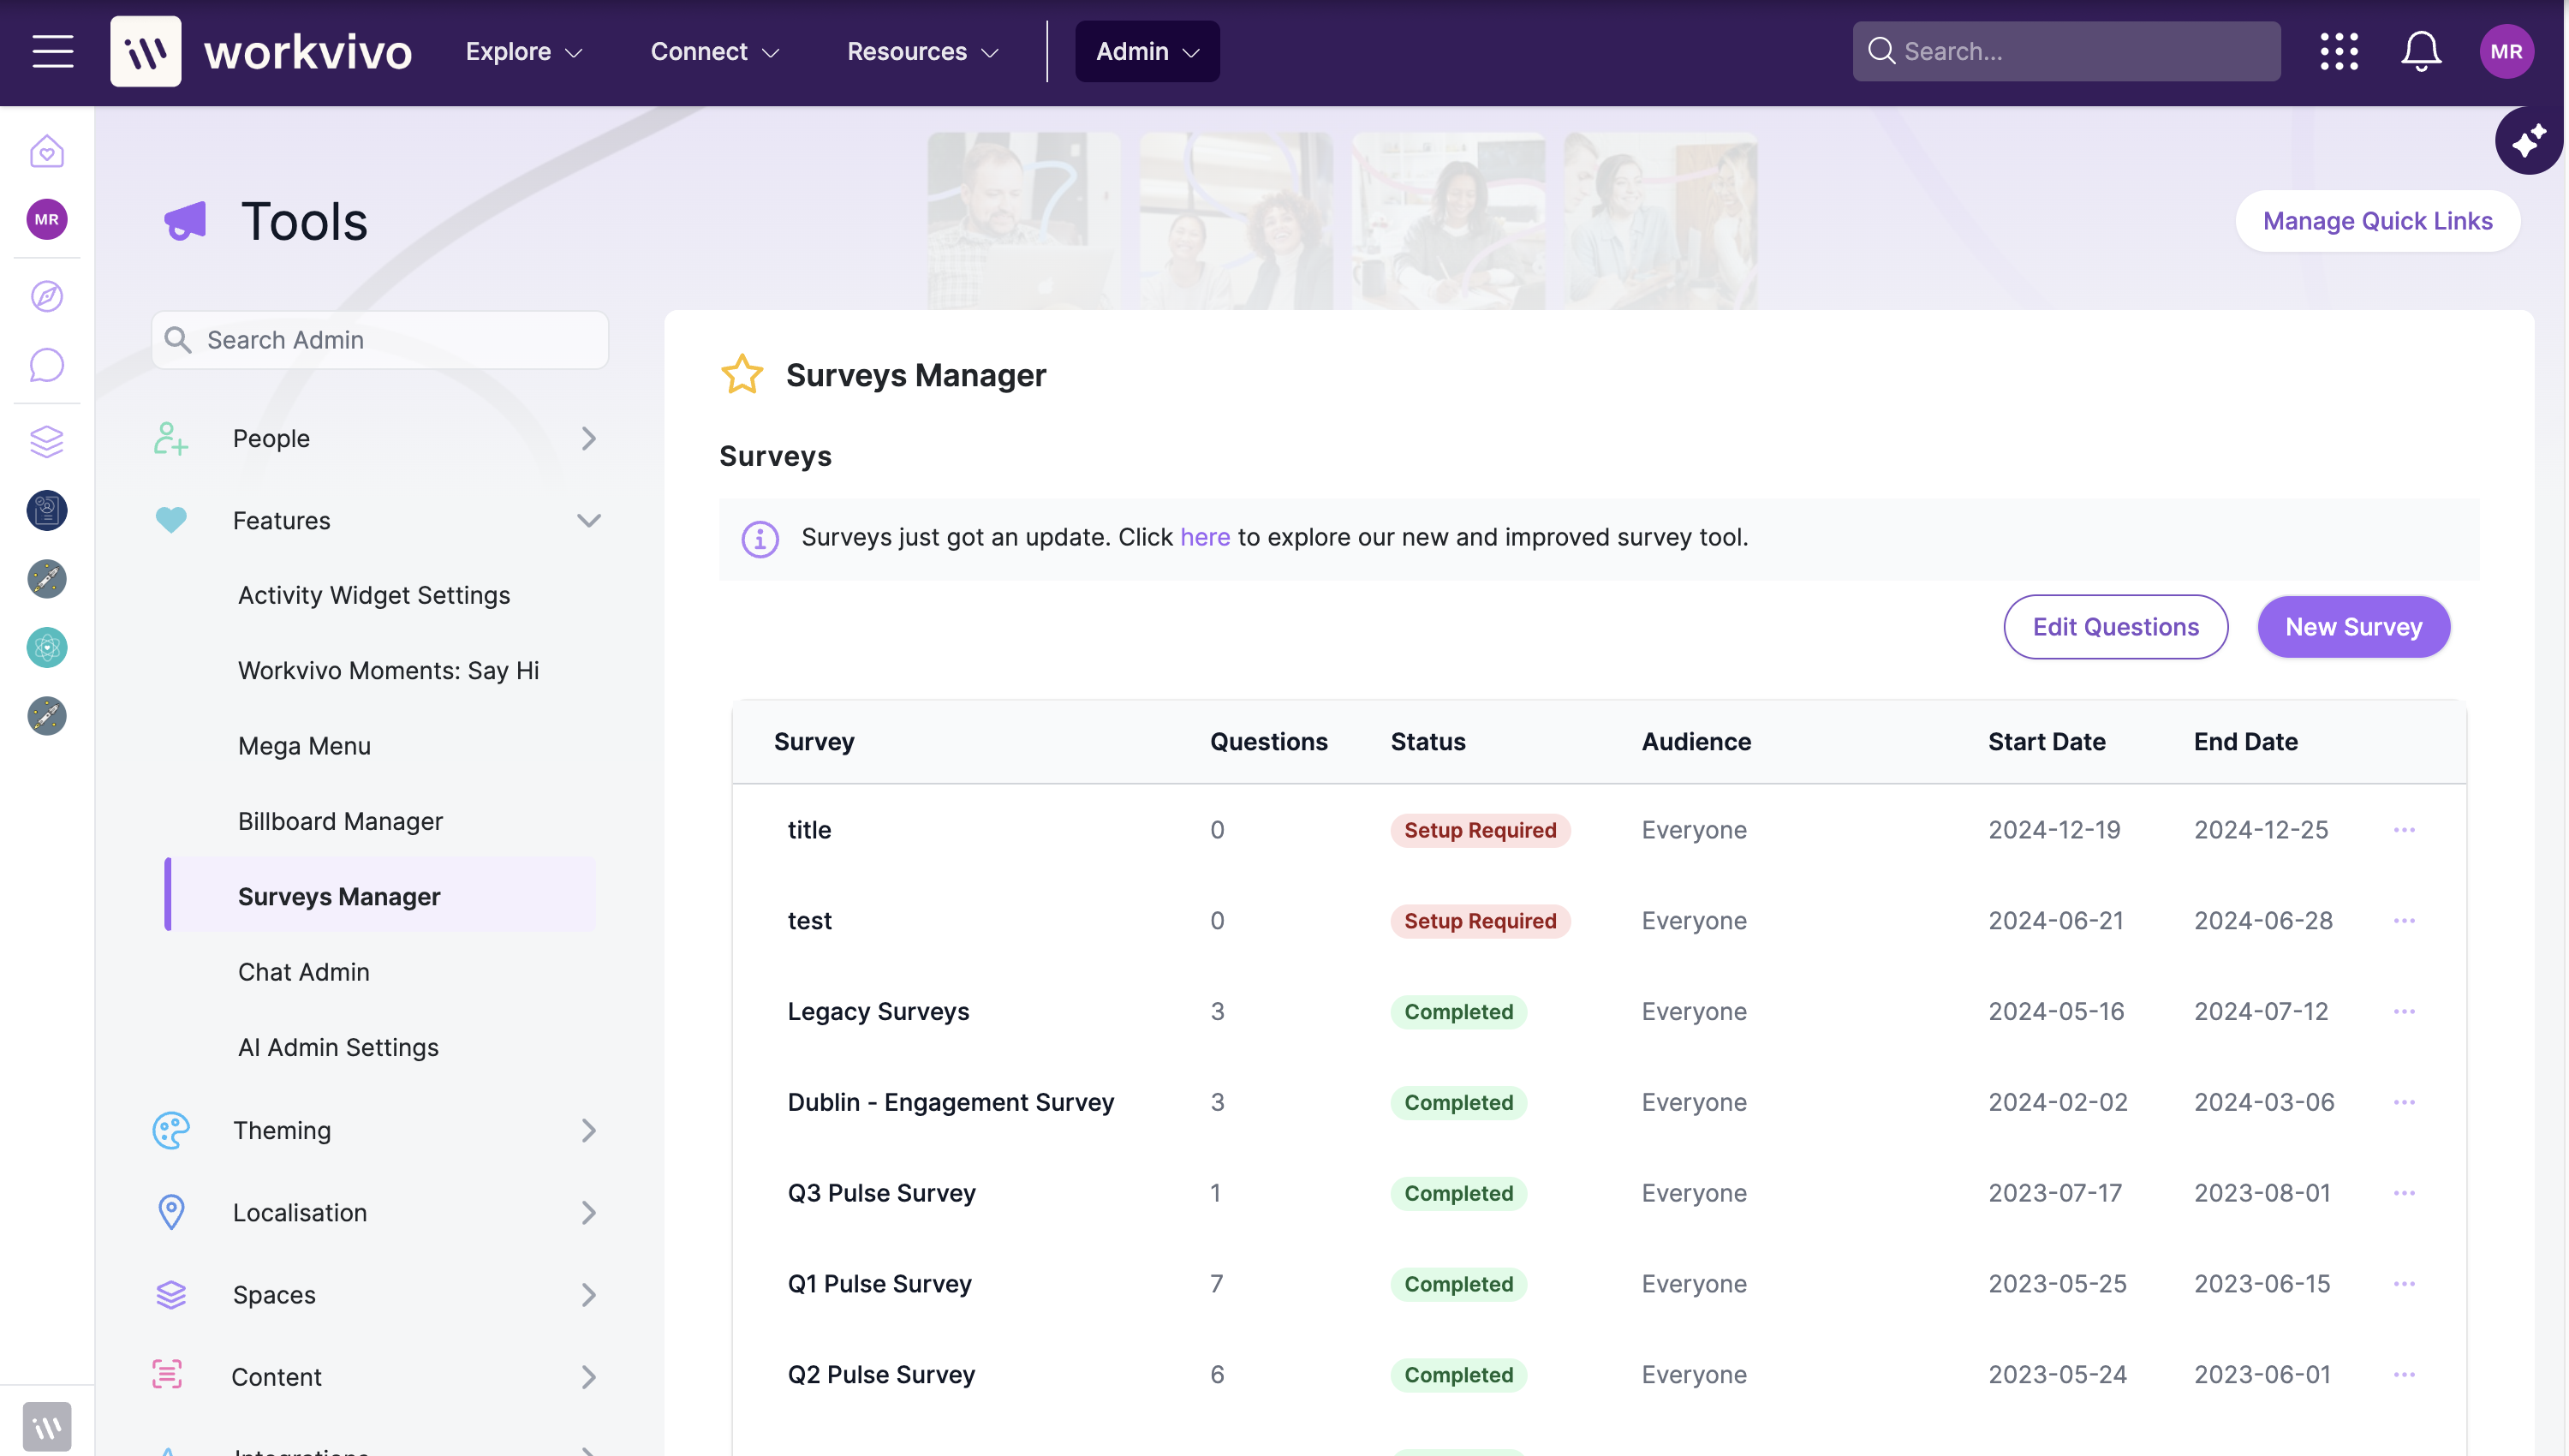Click the 2024-06-21 start date cell
The height and width of the screenshot is (1456, 2569).
click(x=2055, y=920)
